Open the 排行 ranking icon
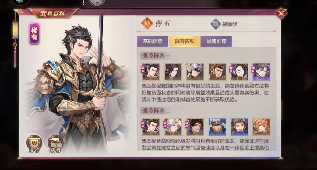The image size is (317, 170). point(34,144)
